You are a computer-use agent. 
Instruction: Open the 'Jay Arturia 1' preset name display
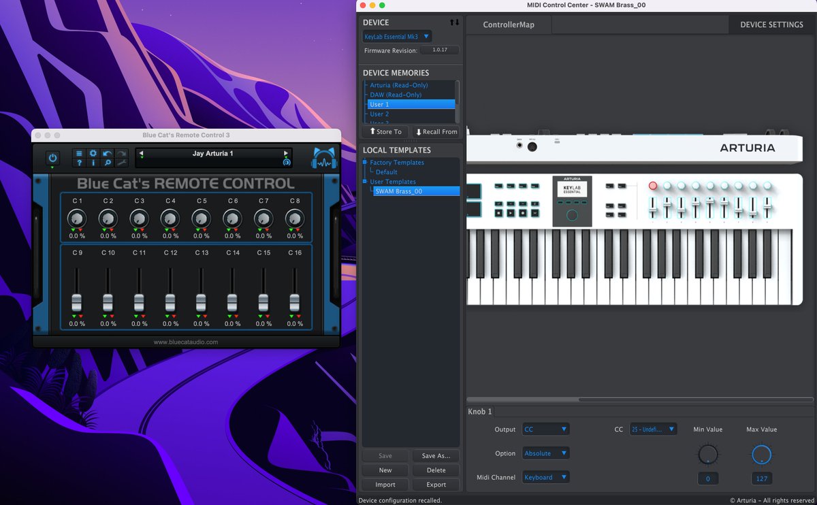click(213, 154)
